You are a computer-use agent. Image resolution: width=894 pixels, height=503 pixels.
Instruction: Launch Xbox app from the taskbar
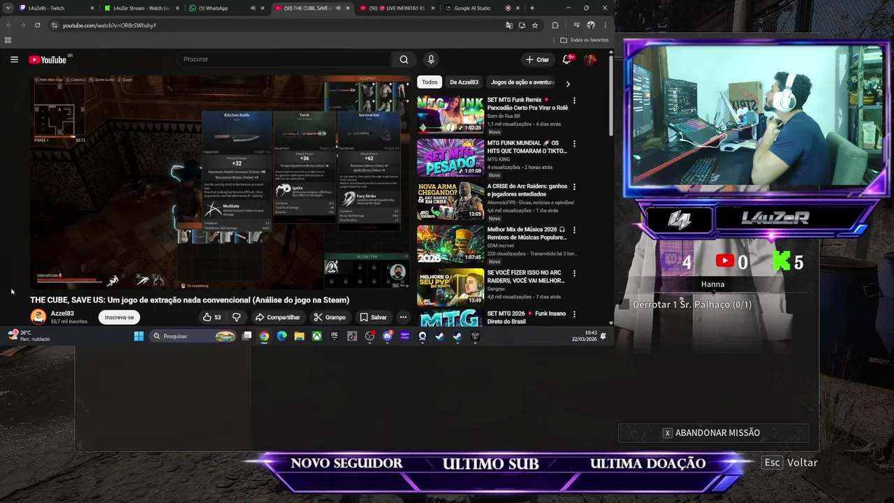click(316, 336)
